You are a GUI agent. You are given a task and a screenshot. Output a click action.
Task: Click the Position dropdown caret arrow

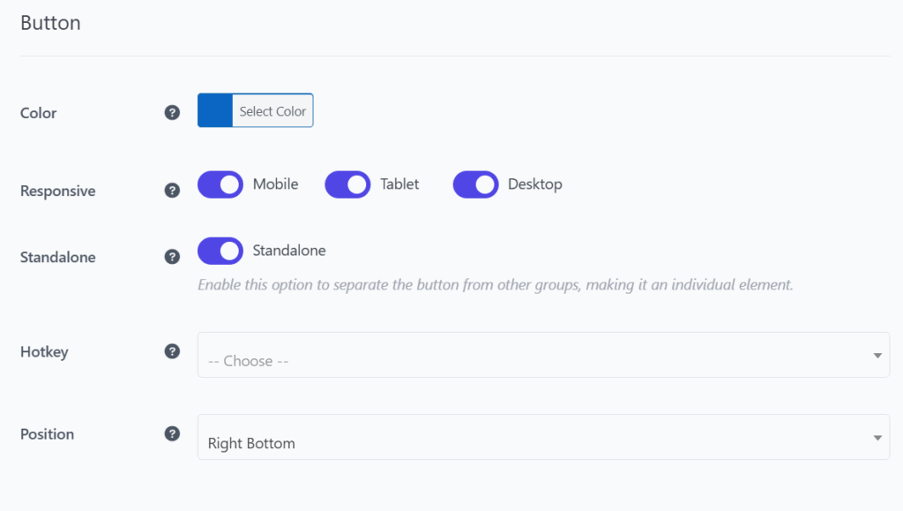pyautogui.click(x=877, y=438)
